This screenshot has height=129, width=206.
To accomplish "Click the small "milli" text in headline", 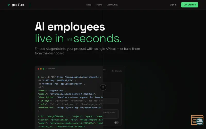I will click(x=70, y=39).
